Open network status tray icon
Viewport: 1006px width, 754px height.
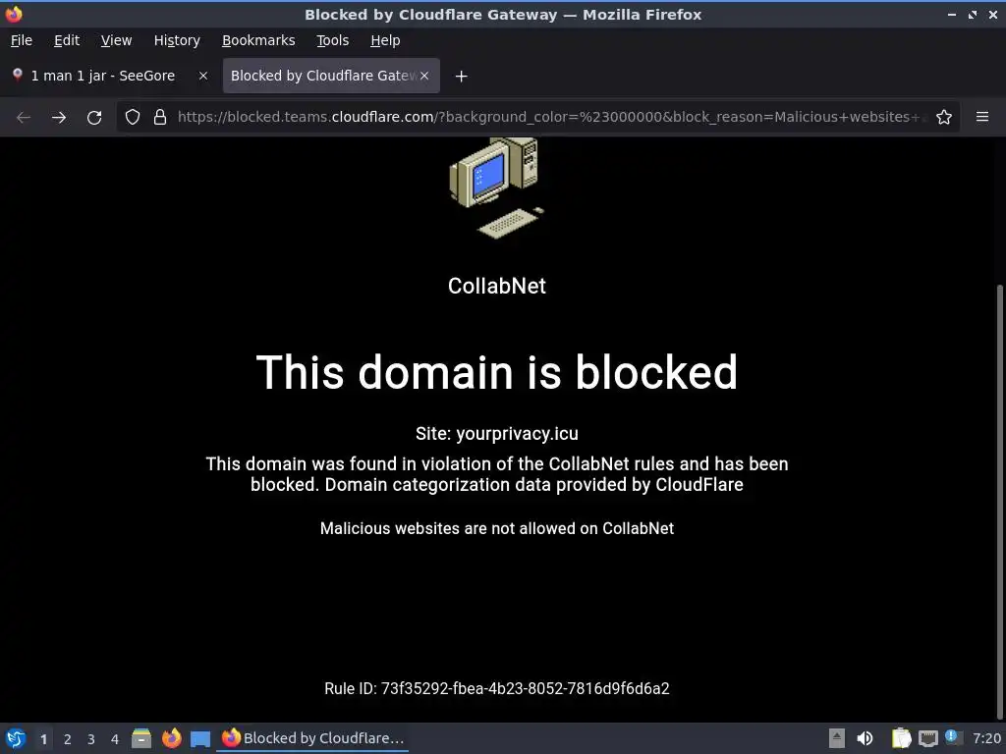[927, 738]
